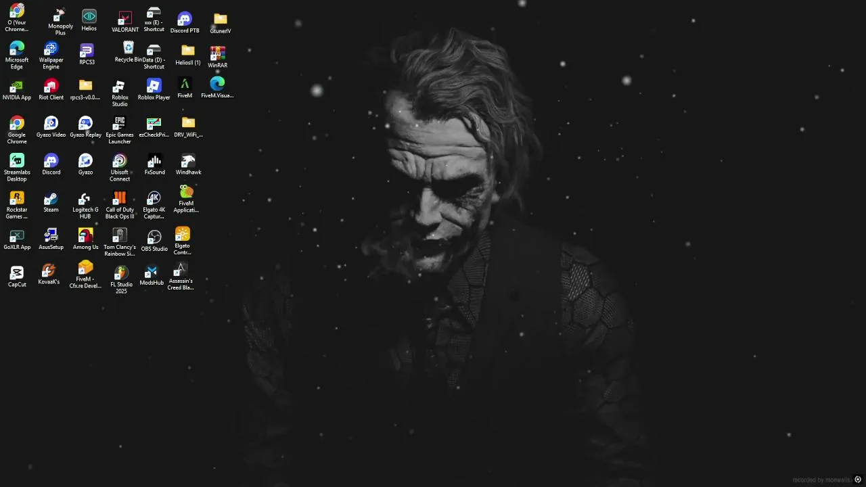
Task: Launch the Among Us shortcut
Action: click(x=85, y=239)
